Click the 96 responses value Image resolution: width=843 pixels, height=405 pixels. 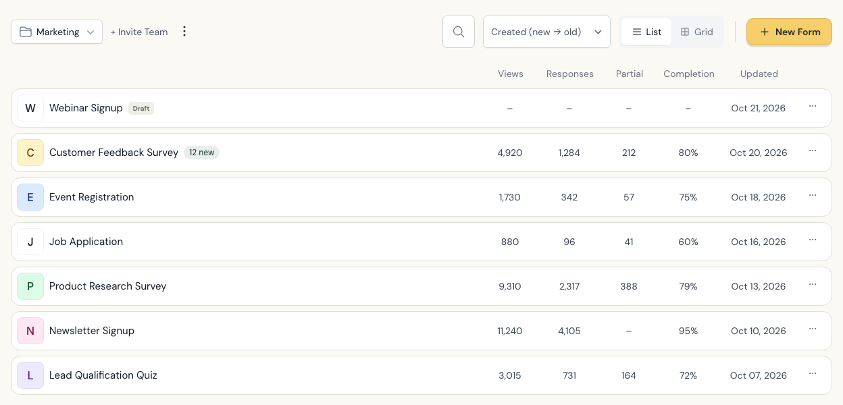click(x=569, y=242)
